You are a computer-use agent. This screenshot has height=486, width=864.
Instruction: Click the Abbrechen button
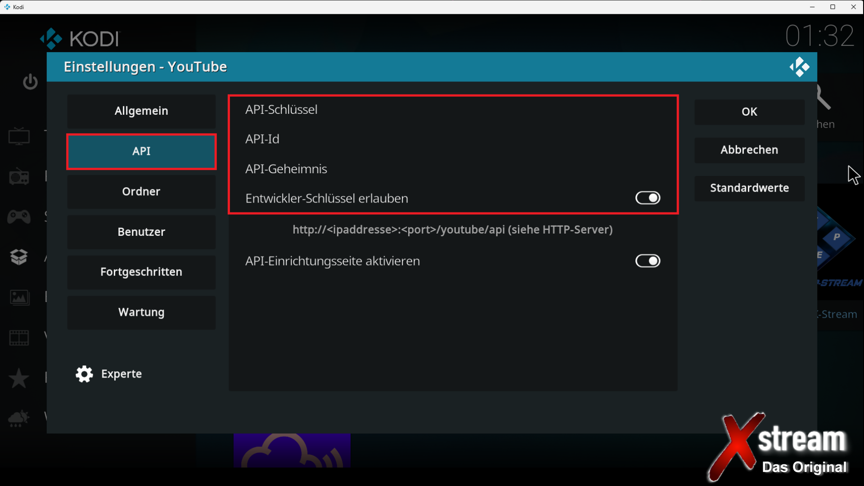point(749,150)
